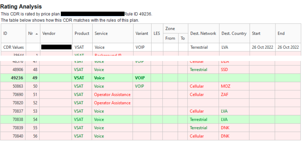Select the Variant column header
Viewport: 306px width, 144px height.
click(141, 33)
